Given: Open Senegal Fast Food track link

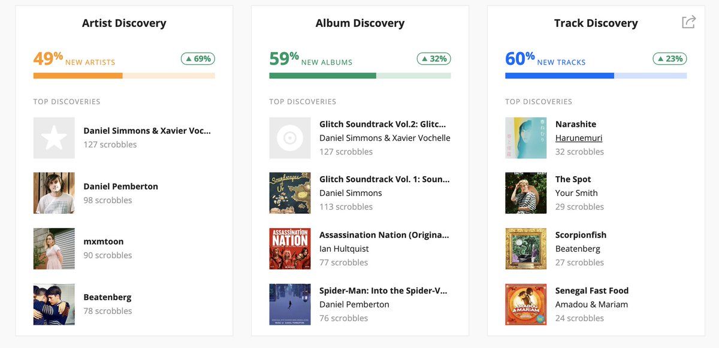Looking at the screenshot, I should (x=592, y=290).
